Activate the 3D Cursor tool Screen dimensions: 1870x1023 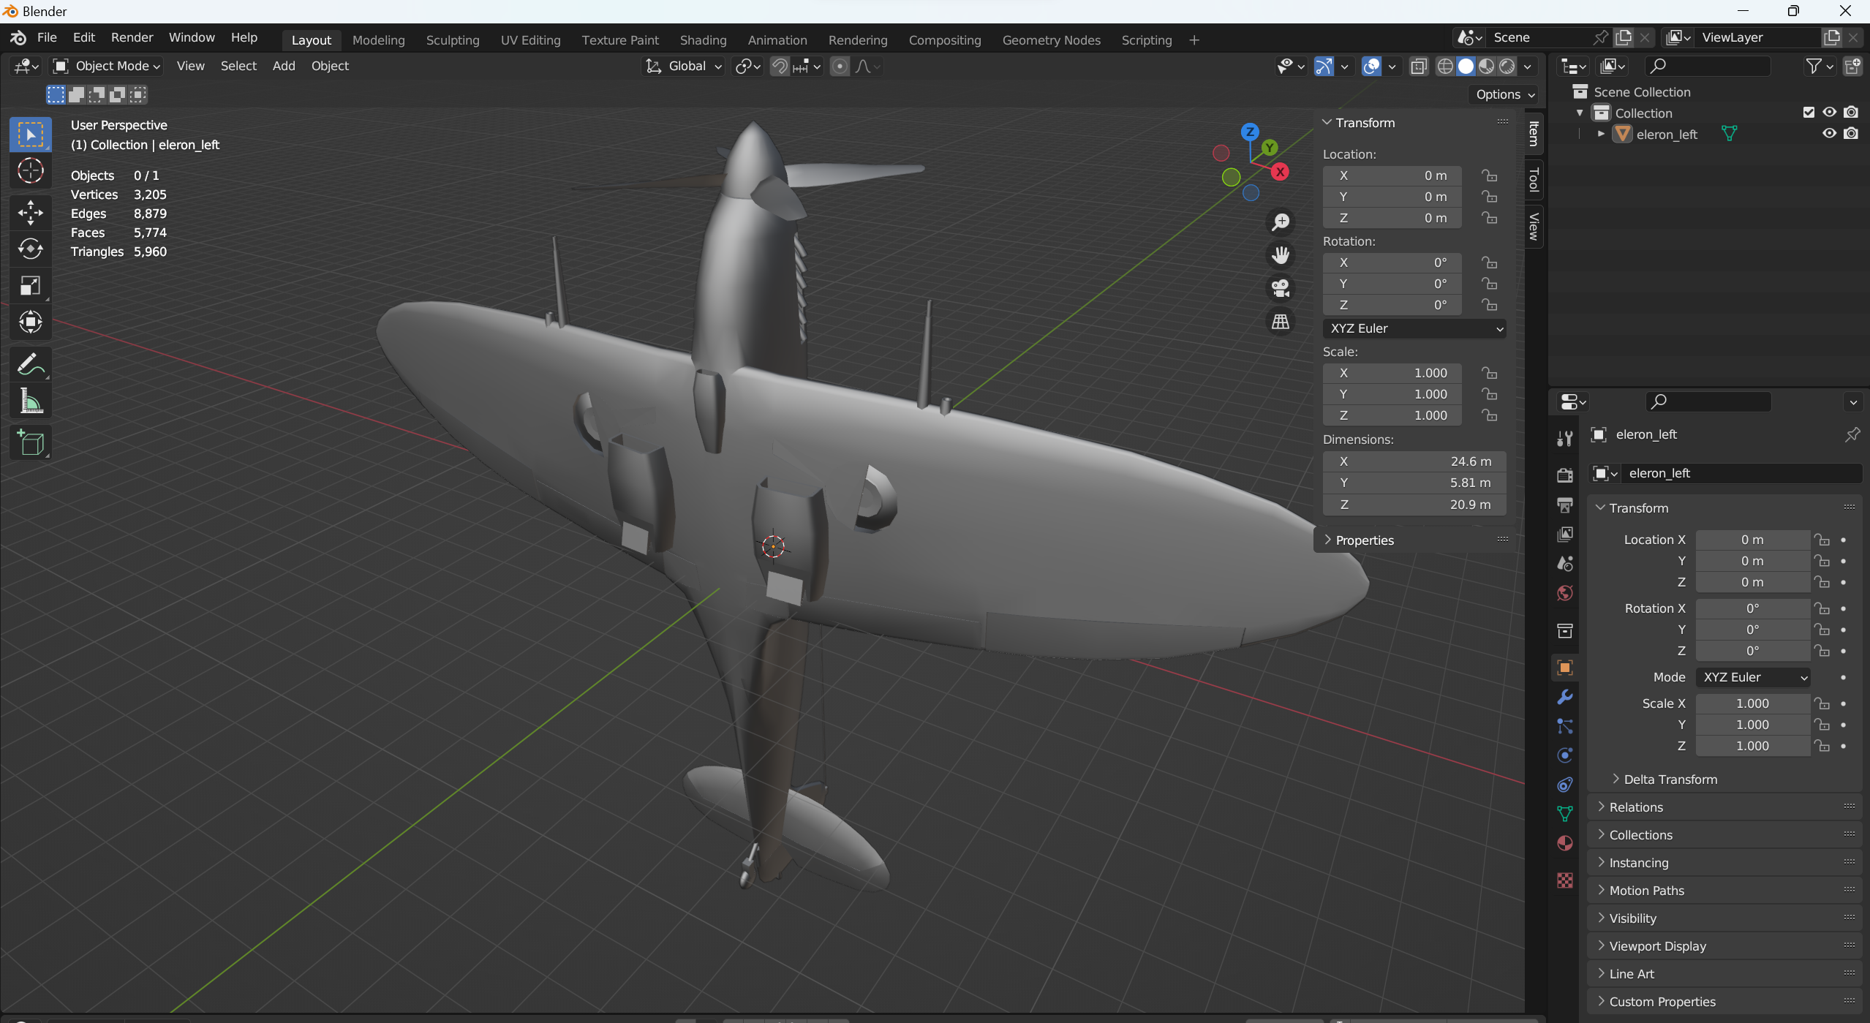[x=30, y=171]
